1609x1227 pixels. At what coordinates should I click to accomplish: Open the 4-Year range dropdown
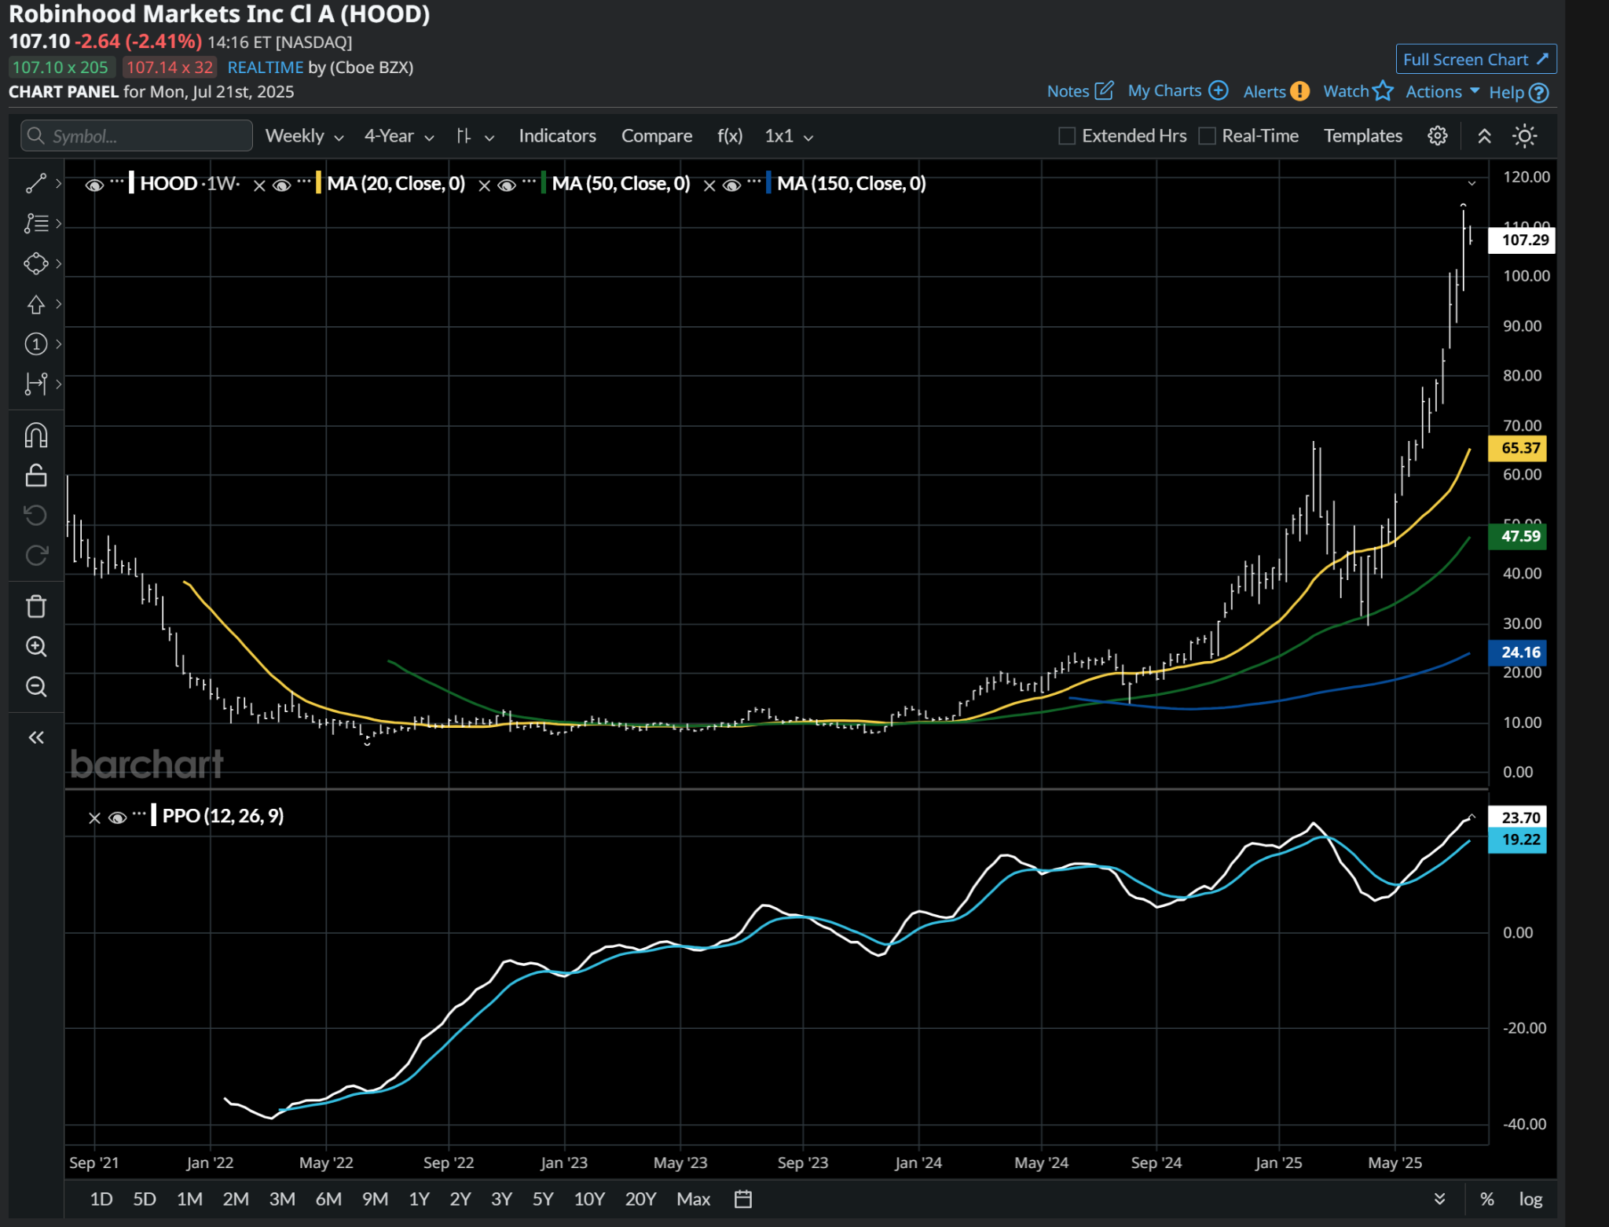399,136
